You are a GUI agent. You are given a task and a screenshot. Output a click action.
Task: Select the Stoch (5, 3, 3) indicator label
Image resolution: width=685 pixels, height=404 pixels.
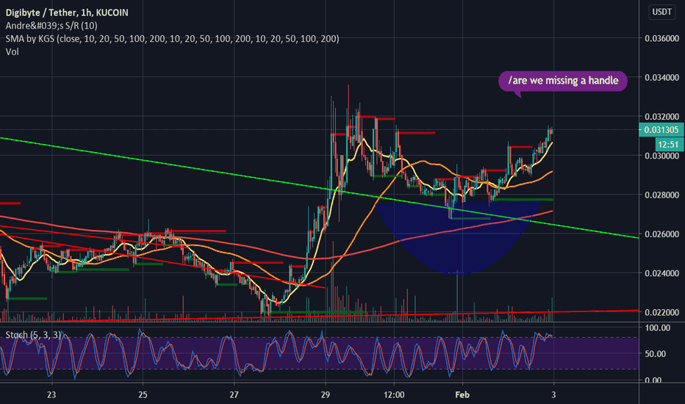pyautogui.click(x=33, y=335)
